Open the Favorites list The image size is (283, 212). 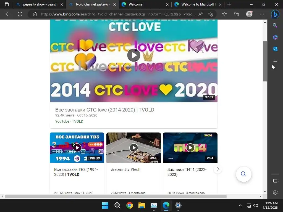click(x=224, y=14)
